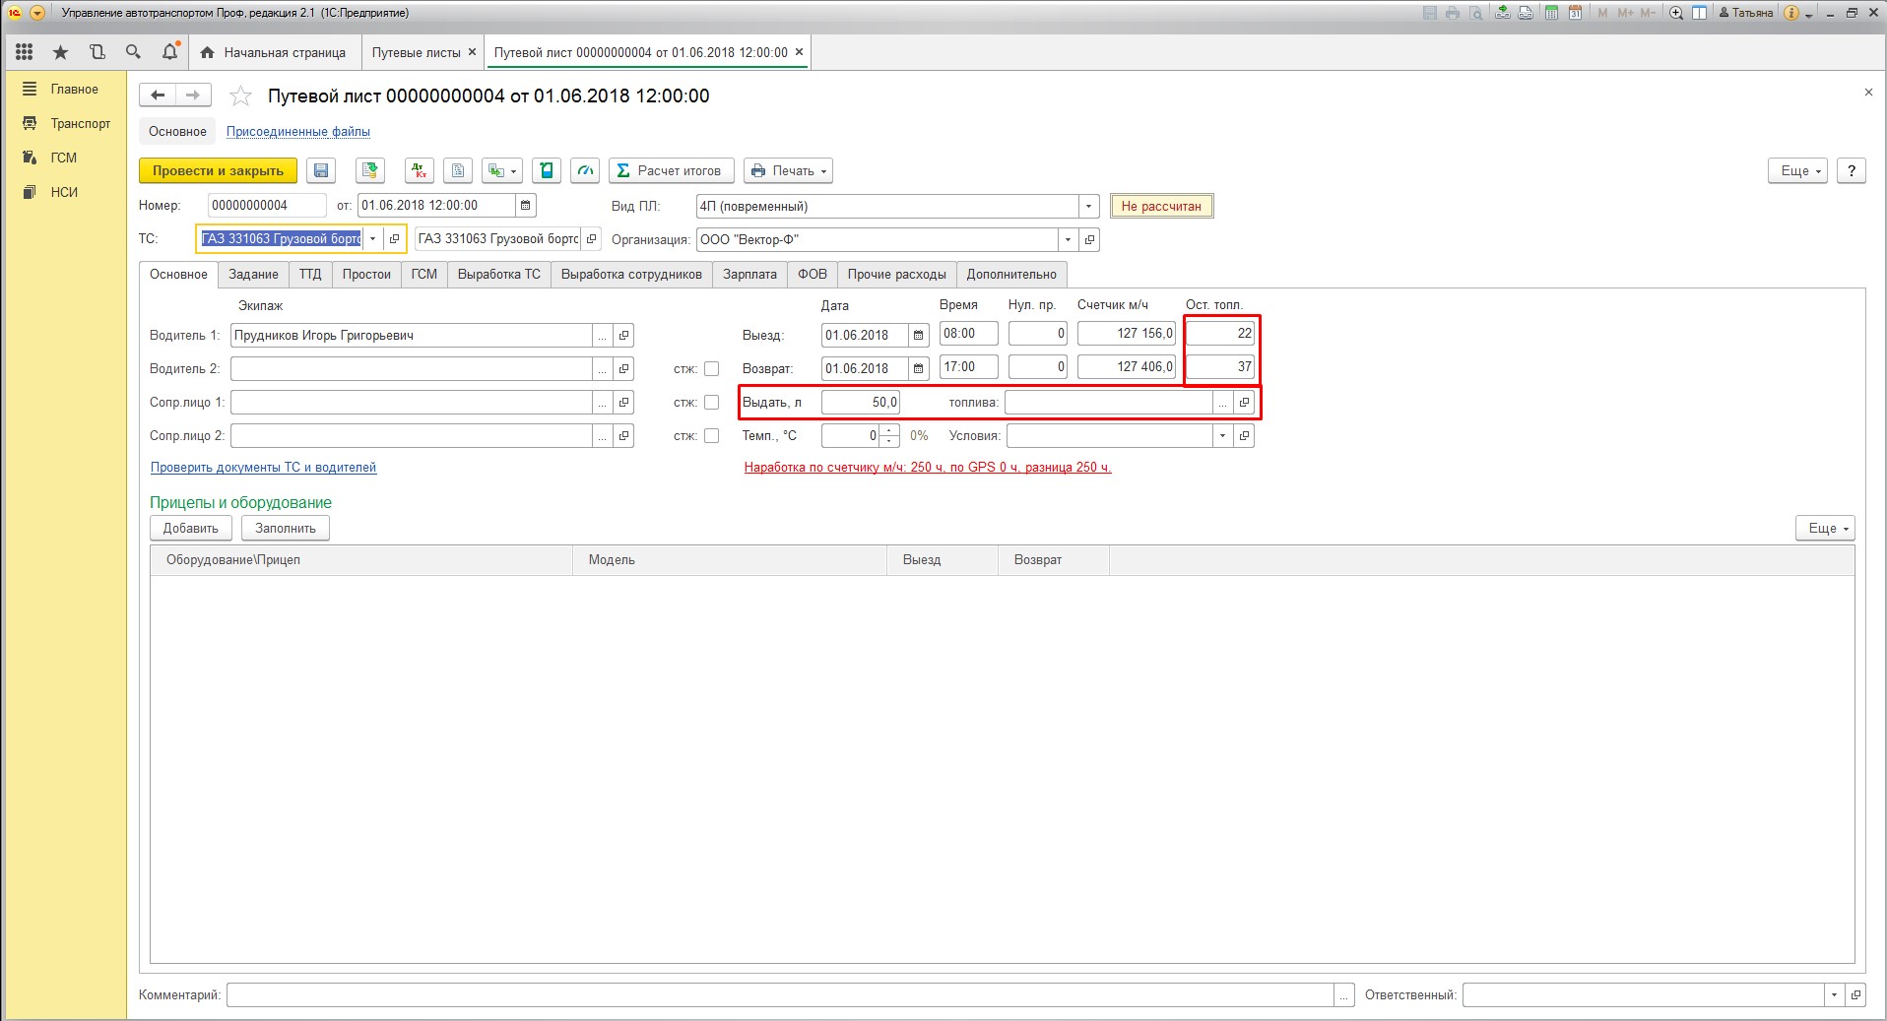This screenshot has height=1021, width=1887.
Task: Click the speedometer icon in the toolbar
Action: coord(585,171)
